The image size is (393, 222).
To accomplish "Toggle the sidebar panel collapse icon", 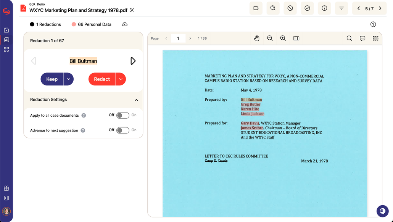I will (x=6, y=198).
